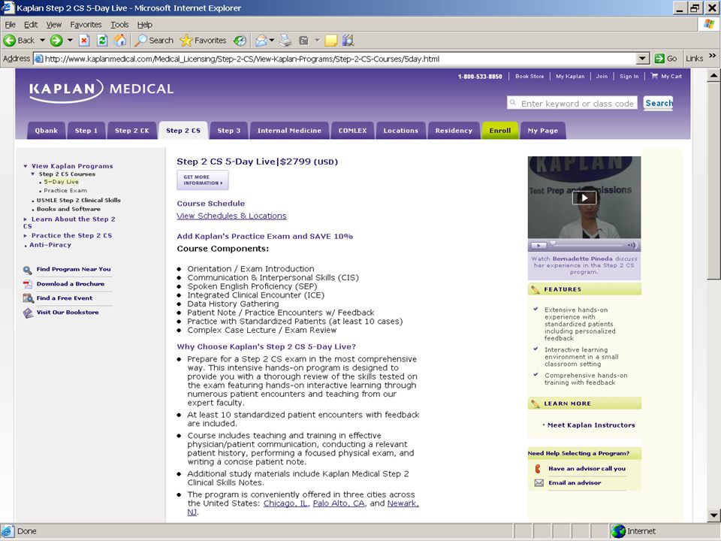
Task: Switch to the Qbank tab
Action: click(x=47, y=131)
